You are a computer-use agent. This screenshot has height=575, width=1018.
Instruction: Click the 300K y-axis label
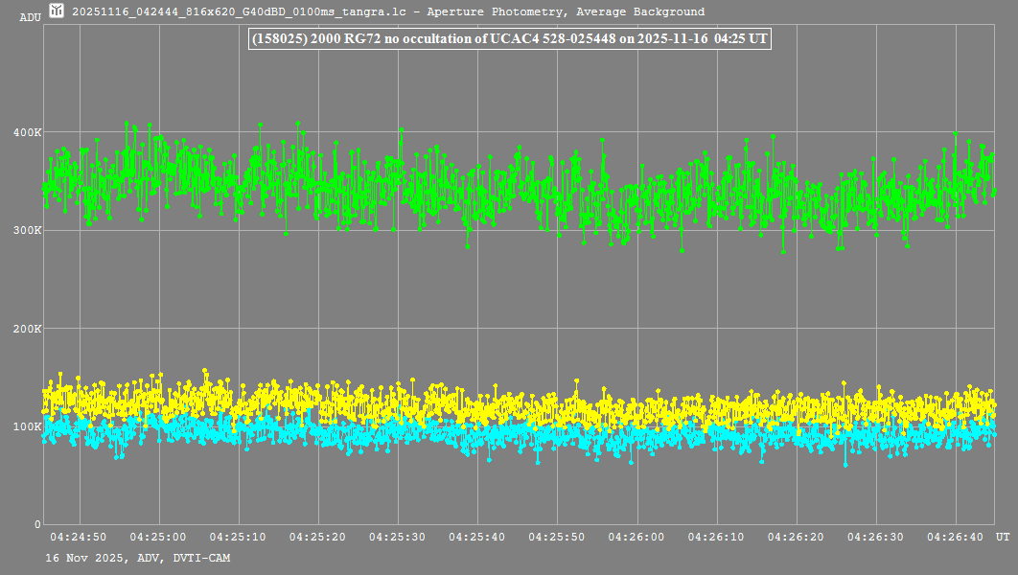[28, 231]
